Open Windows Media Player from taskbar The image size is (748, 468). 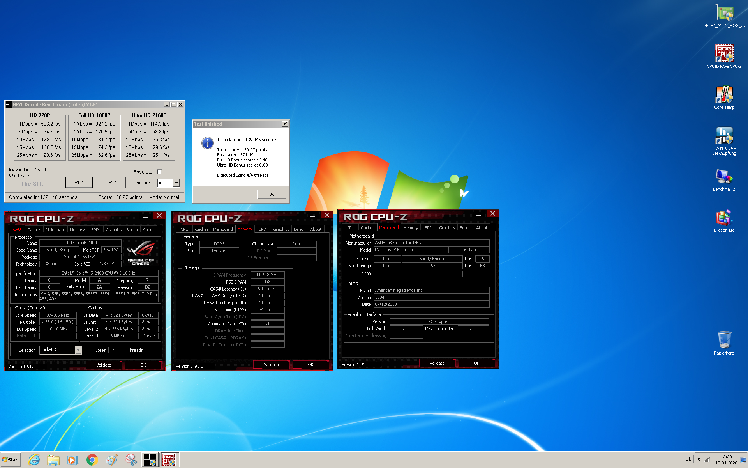click(72, 460)
